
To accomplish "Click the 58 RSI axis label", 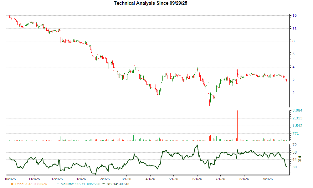I will pyautogui.click(x=295, y=153).
